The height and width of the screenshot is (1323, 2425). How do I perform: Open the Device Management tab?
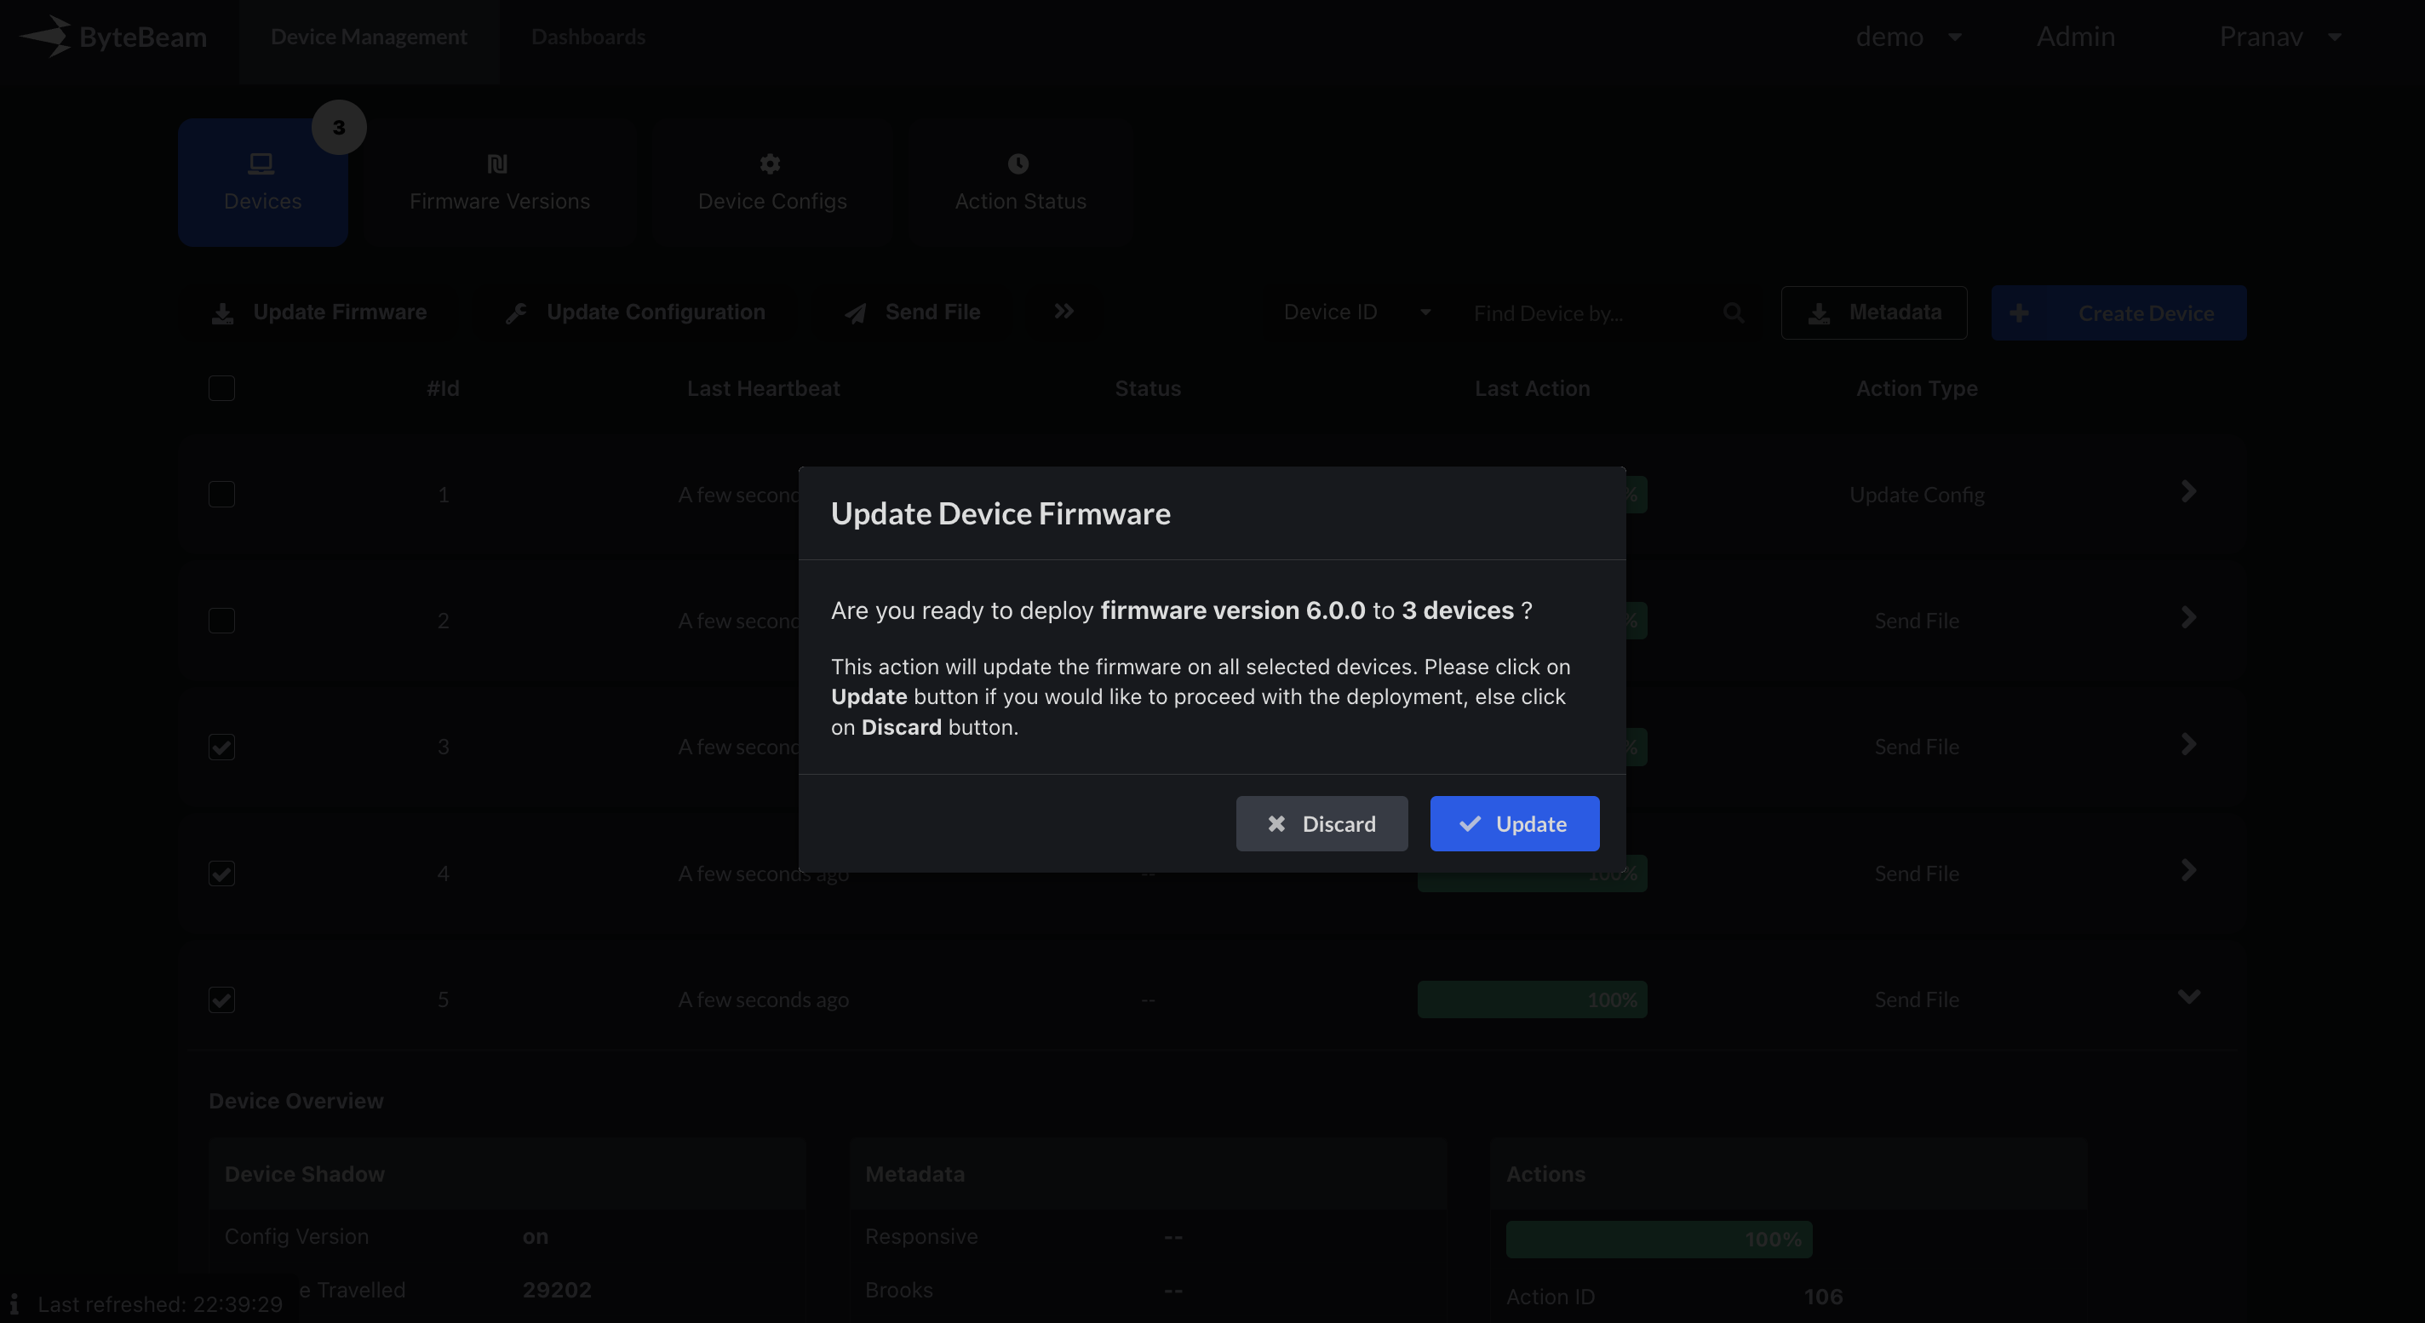(x=368, y=37)
